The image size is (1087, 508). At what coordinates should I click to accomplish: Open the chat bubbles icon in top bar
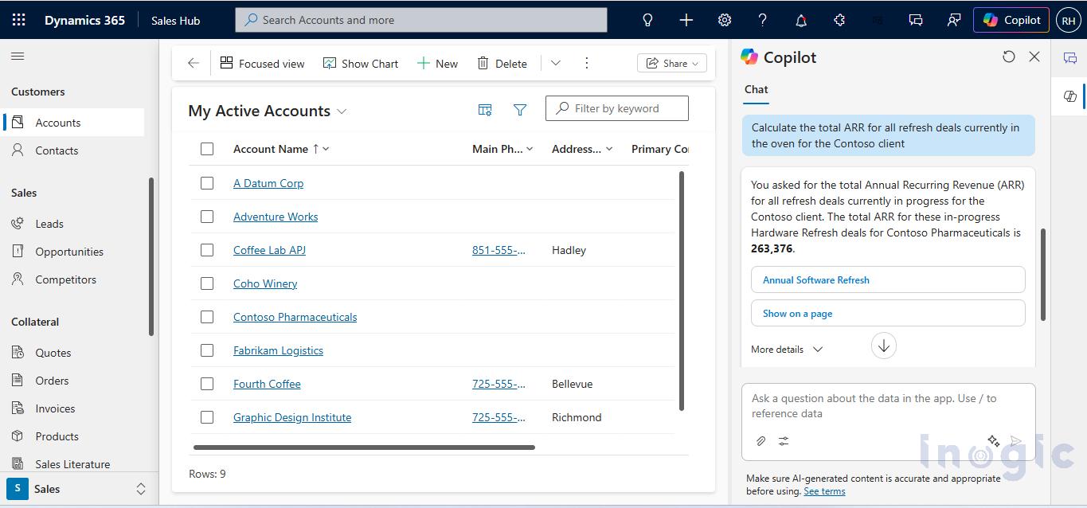click(x=915, y=20)
